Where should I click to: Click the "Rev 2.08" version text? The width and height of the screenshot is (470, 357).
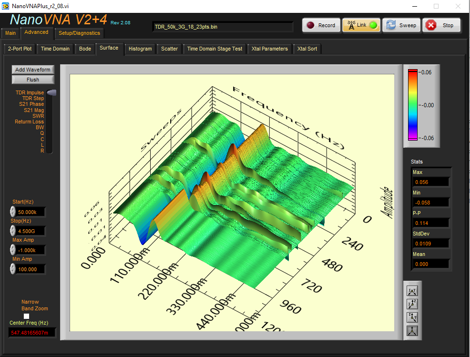tap(121, 23)
